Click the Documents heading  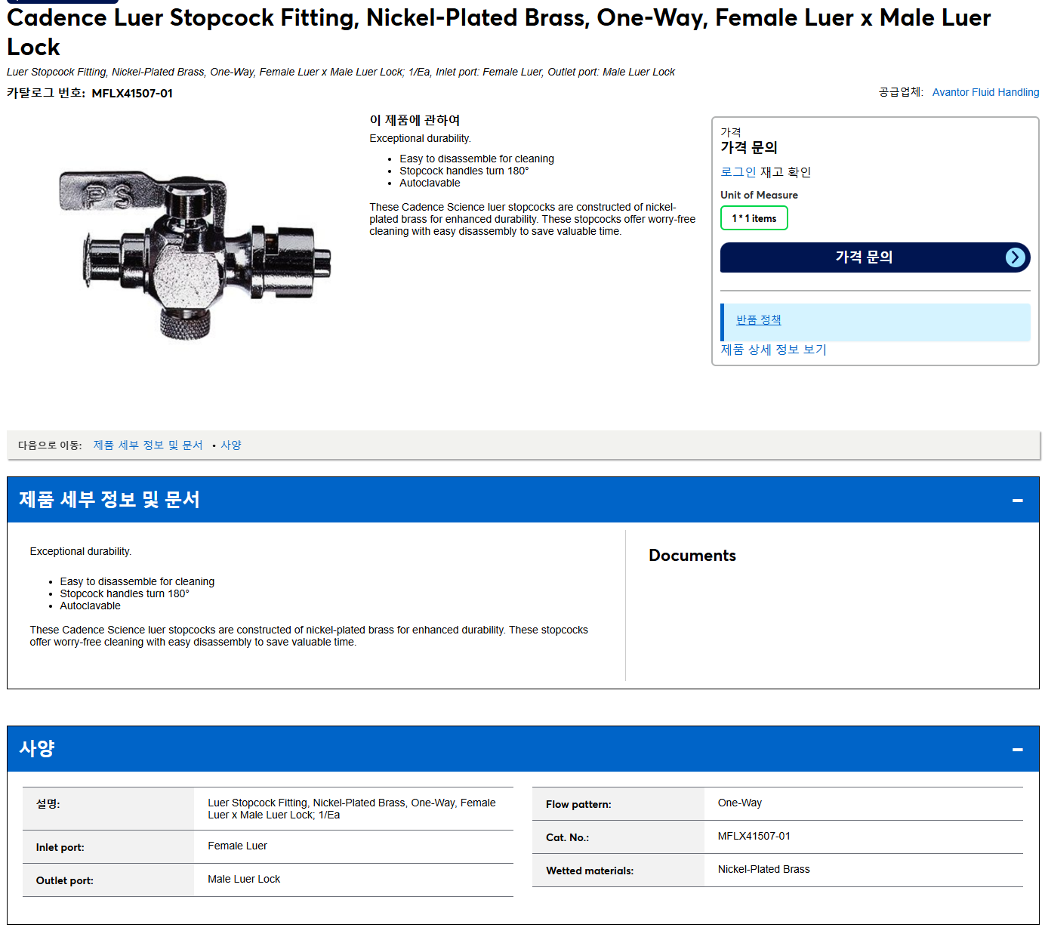pyautogui.click(x=692, y=556)
